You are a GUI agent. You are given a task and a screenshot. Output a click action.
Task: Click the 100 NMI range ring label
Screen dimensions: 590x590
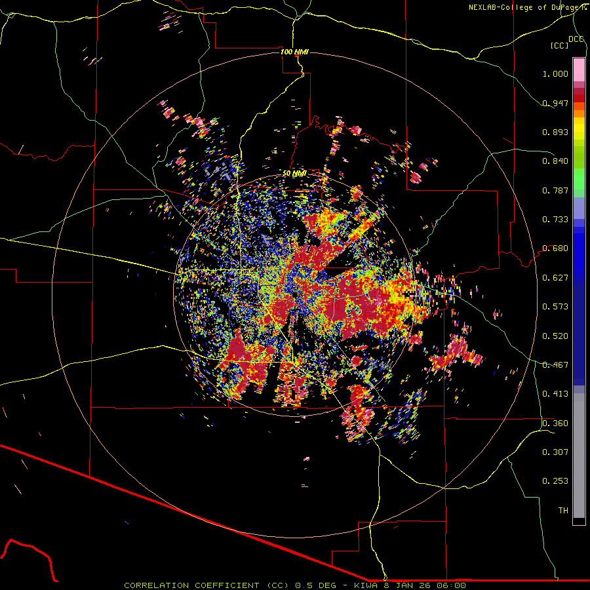click(x=294, y=52)
